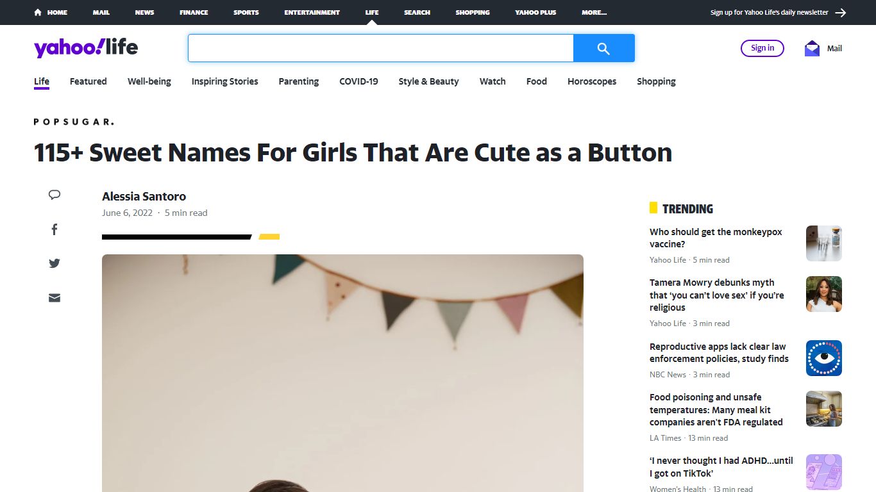Open Yahoo Plus in top navigation
The width and height of the screenshot is (876, 492).
pos(535,12)
